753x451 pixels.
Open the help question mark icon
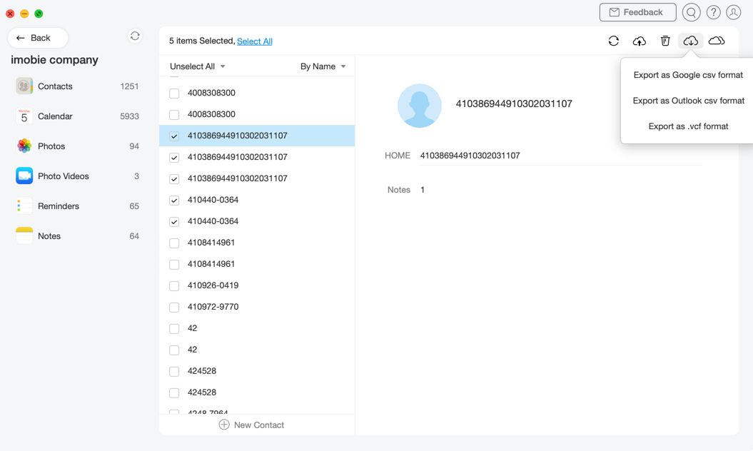[x=713, y=12]
